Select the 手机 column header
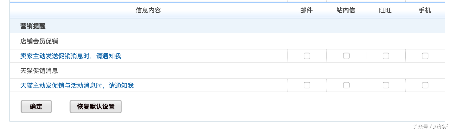 tap(425, 10)
